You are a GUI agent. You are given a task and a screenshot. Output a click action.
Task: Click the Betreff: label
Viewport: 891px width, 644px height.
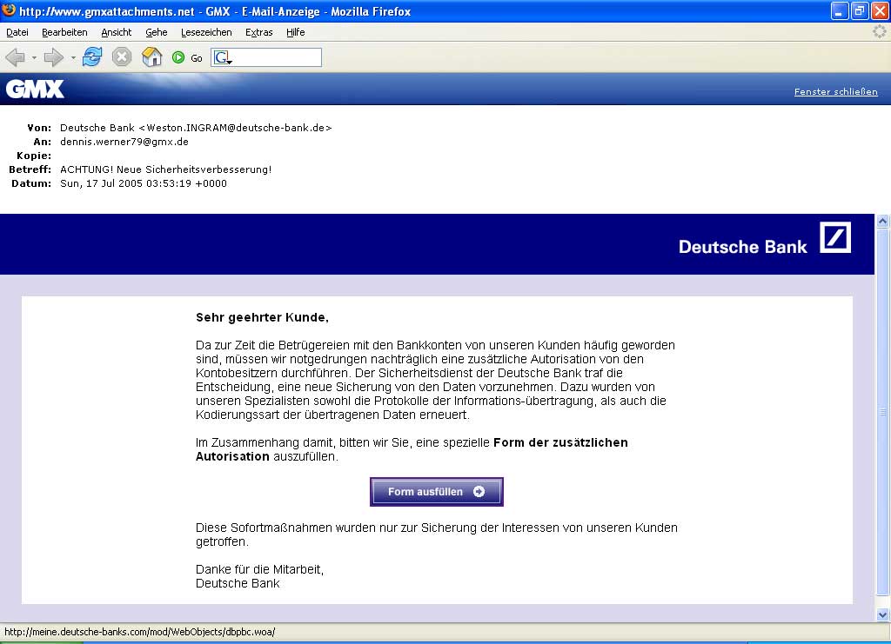point(30,169)
